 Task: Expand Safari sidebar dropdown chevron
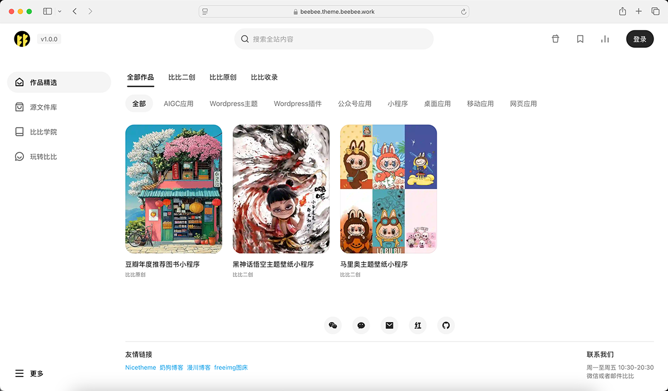pyautogui.click(x=60, y=11)
